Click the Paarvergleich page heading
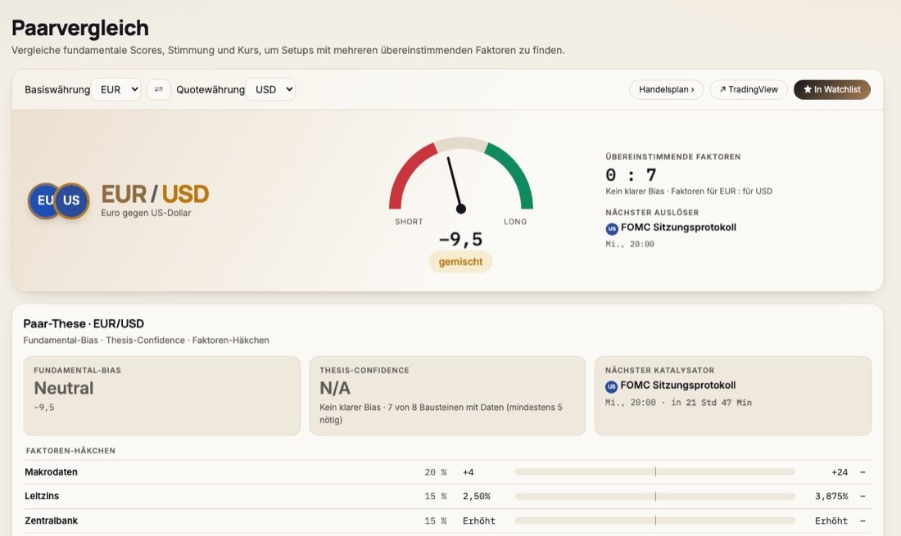901x536 pixels. (80, 28)
